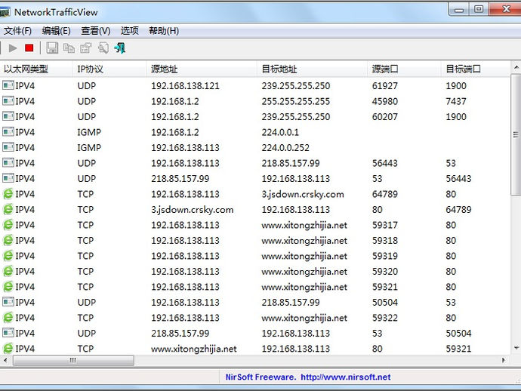Open the 查看(V) menu
The image size is (521, 391).
(96, 31)
